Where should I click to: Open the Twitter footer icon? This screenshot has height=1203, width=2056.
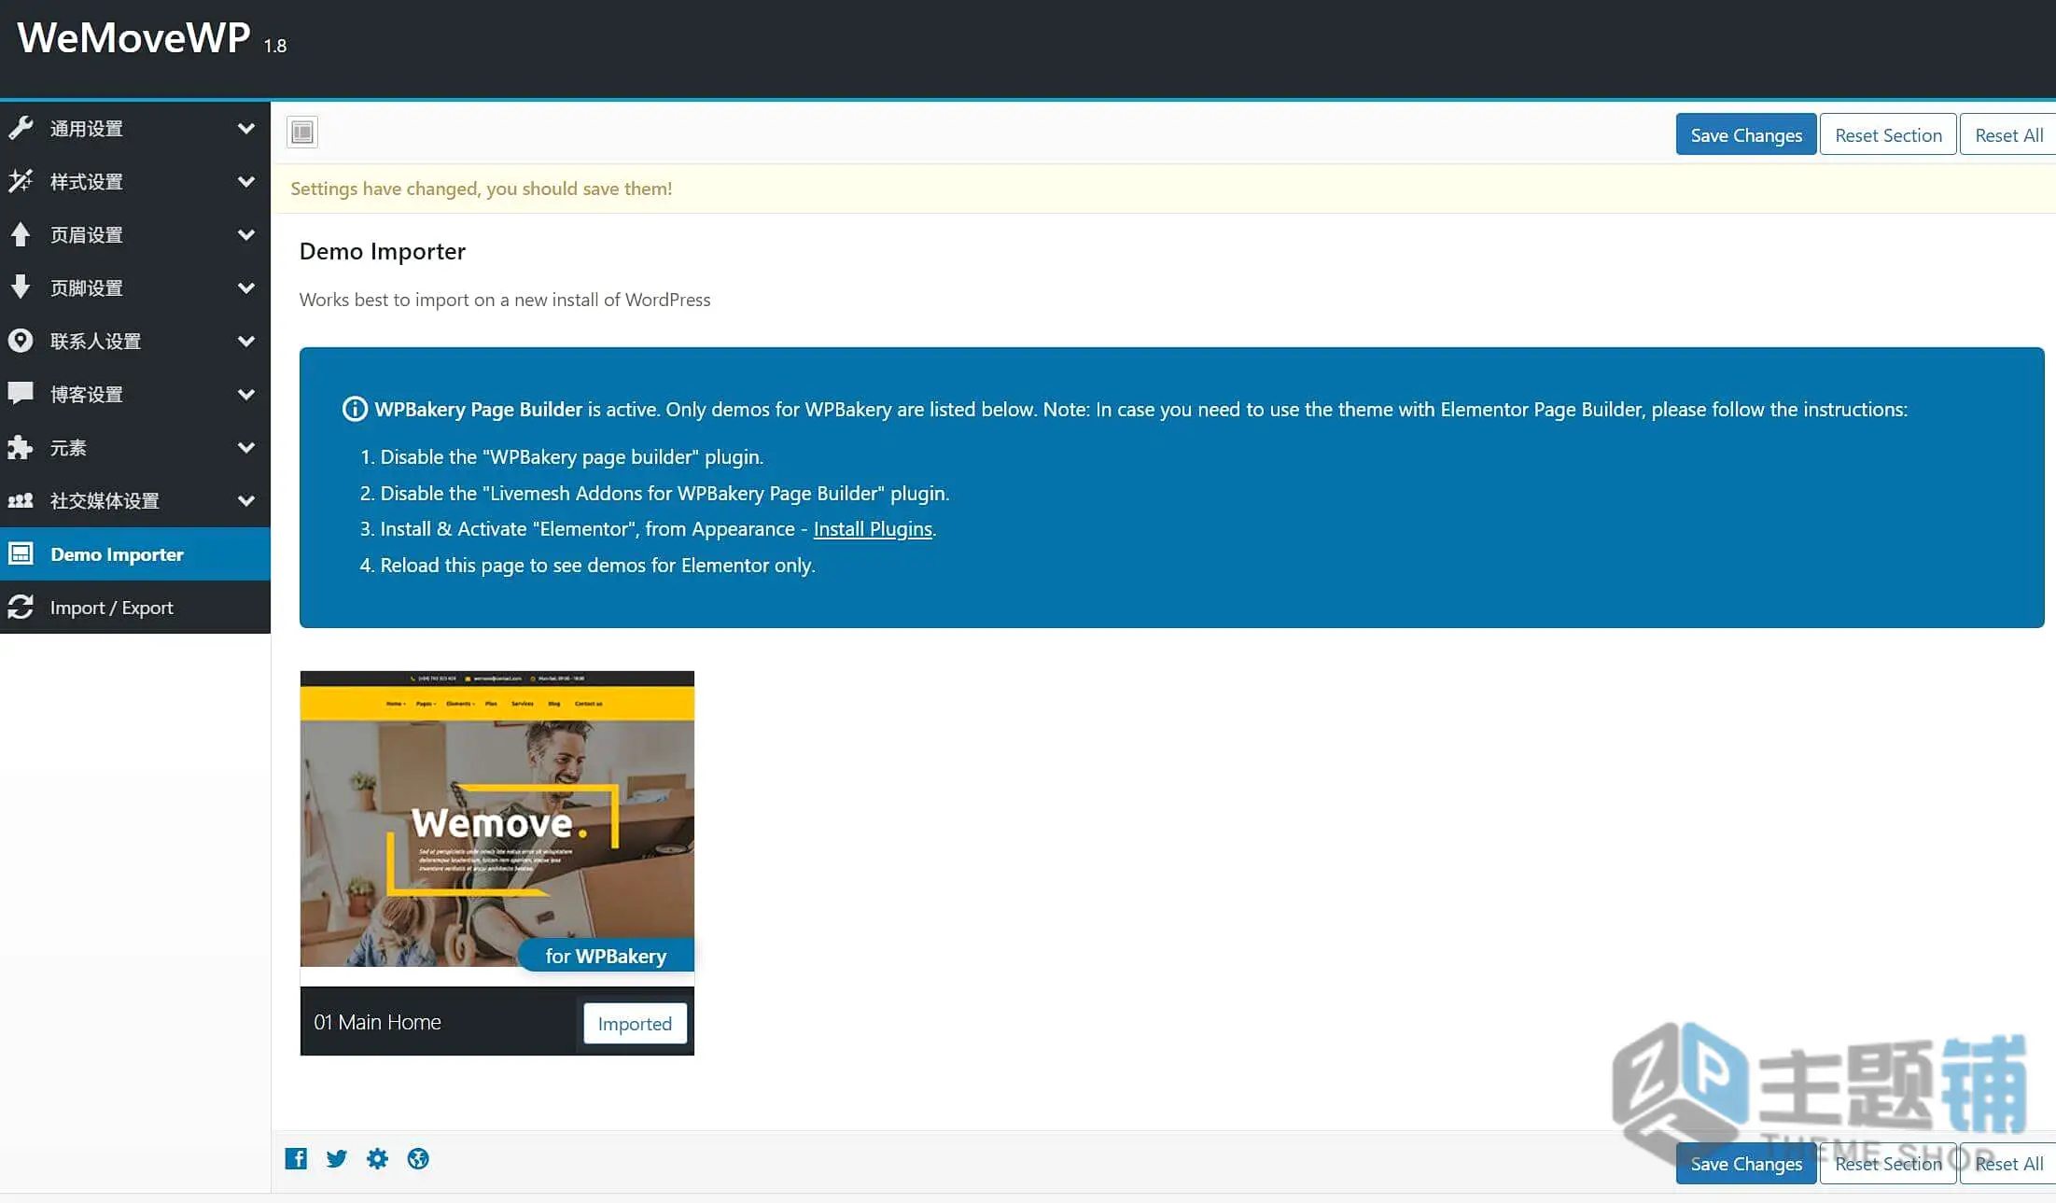point(337,1158)
